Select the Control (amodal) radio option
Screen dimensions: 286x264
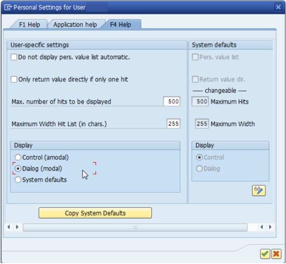18,157
